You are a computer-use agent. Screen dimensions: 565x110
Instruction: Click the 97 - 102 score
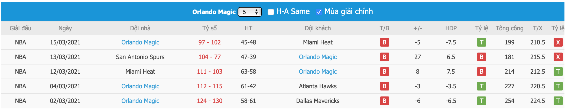click(x=209, y=42)
